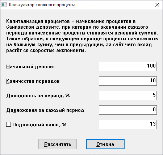Select the Довложения за каждый период field
The height and width of the screenshot is (155, 163).
[x=128, y=110]
